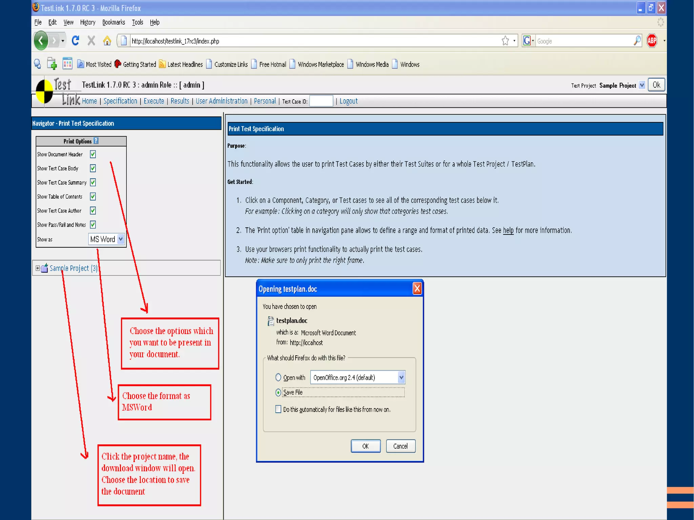694x520 pixels.
Task: Open the Personal link
Action: 265,101
